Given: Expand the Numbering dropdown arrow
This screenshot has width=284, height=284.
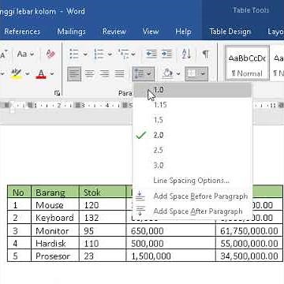Looking at the screenshot, I should pyautogui.click(x=110, y=54).
